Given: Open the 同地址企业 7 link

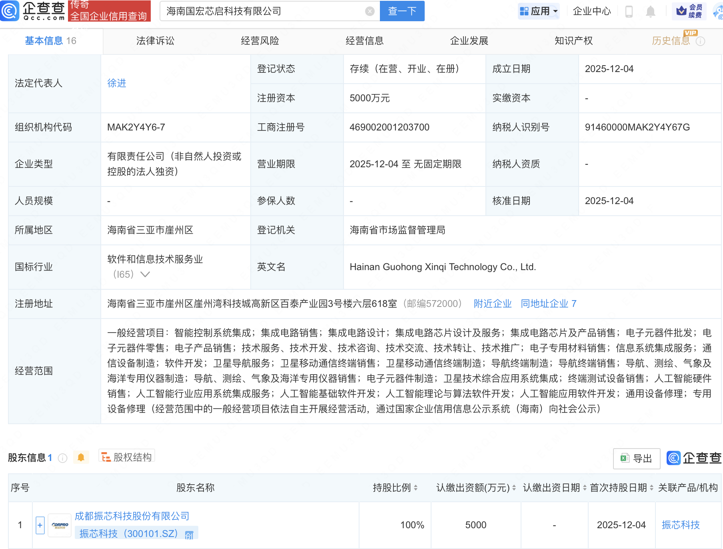Looking at the screenshot, I should (x=548, y=304).
